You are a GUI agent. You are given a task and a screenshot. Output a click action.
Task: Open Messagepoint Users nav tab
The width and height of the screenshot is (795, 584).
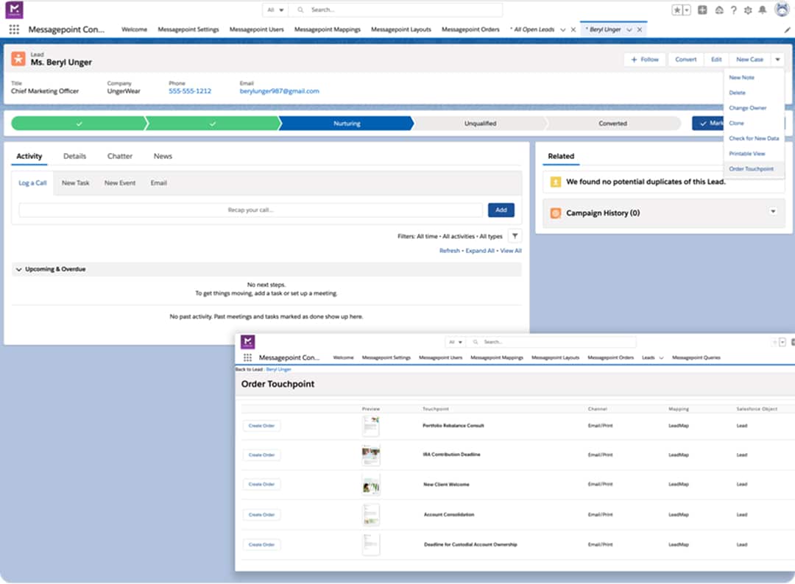pyautogui.click(x=257, y=29)
